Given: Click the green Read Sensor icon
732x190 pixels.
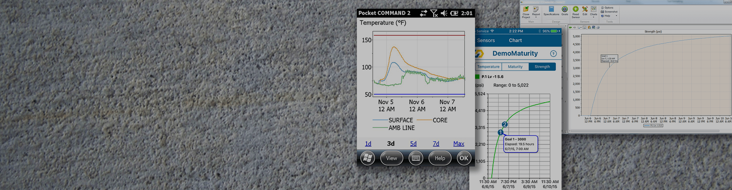Looking at the screenshot, I should pos(576,9).
